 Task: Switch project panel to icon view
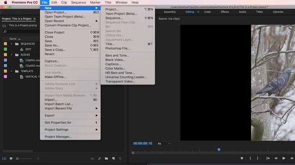click(x=11, y=159)
